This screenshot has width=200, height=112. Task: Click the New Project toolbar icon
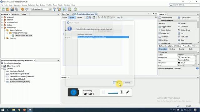7,9
